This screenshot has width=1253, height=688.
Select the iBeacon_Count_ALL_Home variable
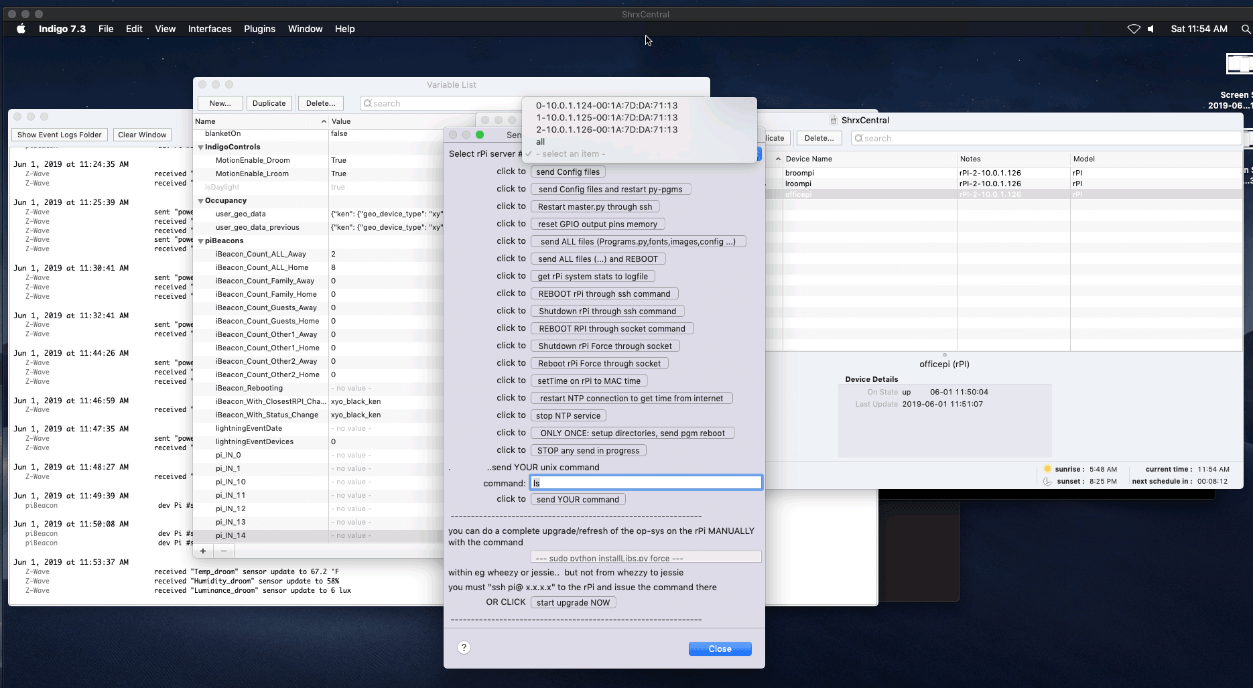pos(318,267)
